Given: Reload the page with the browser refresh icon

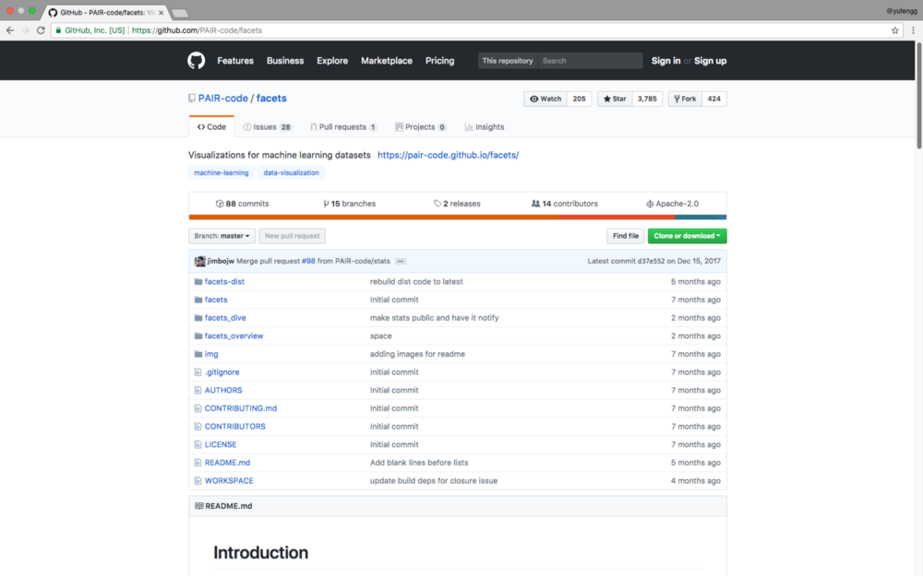Looking at the screenshot, I should 41,30.
